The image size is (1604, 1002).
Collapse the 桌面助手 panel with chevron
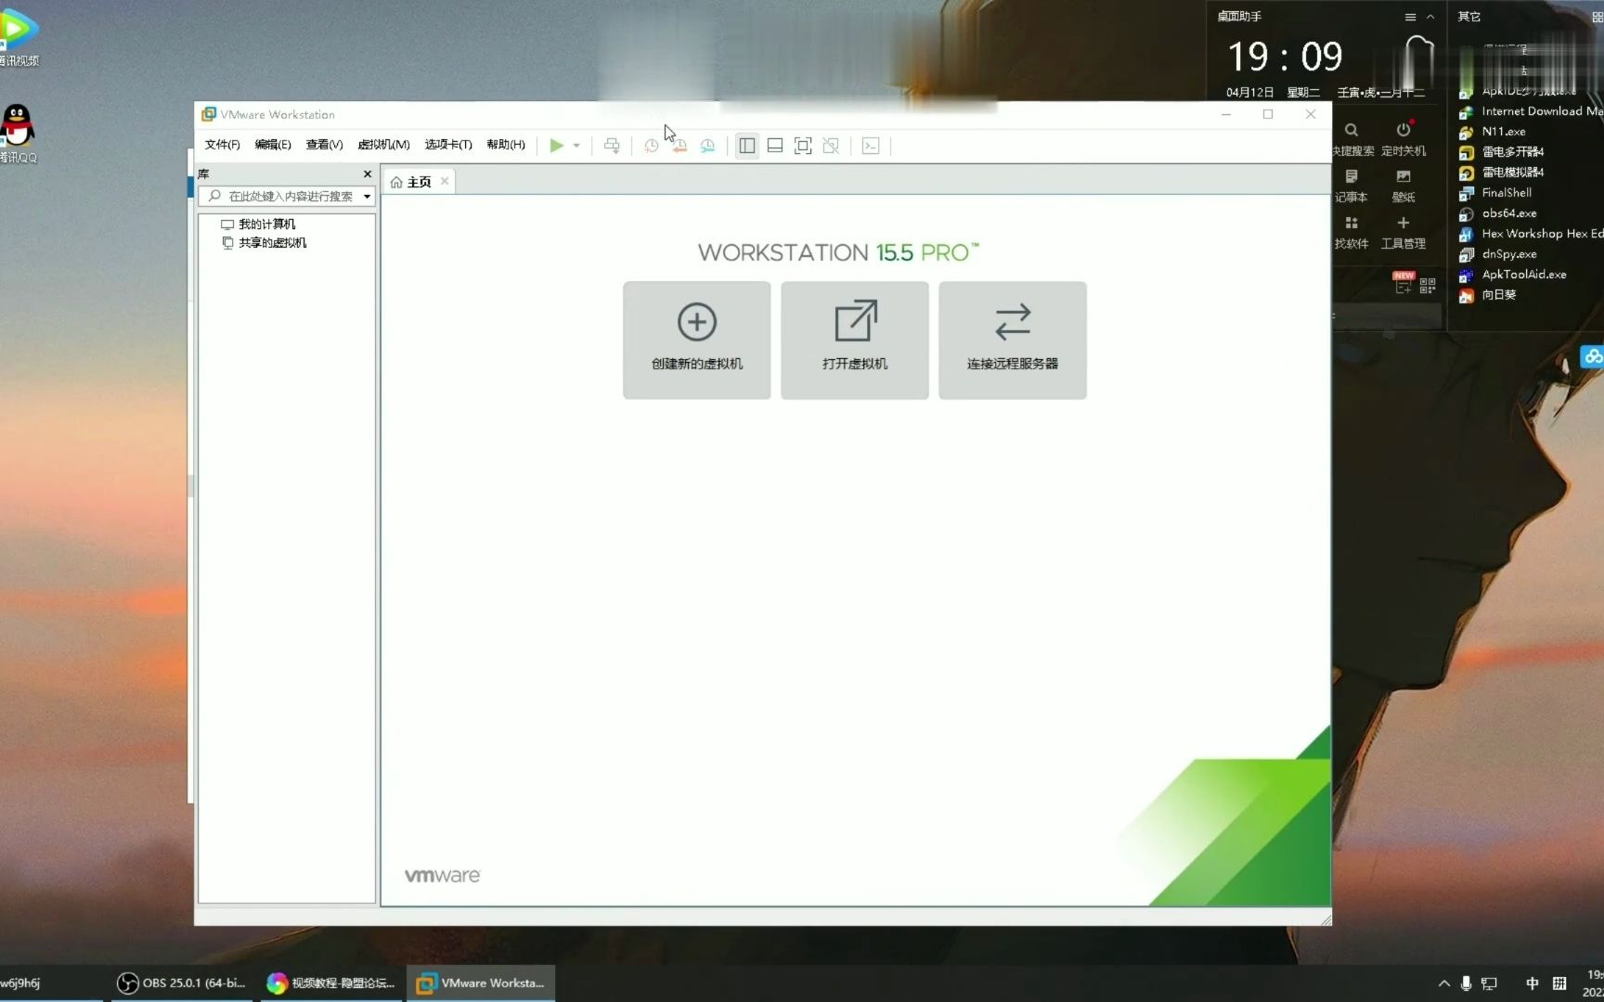[1430, 17]
